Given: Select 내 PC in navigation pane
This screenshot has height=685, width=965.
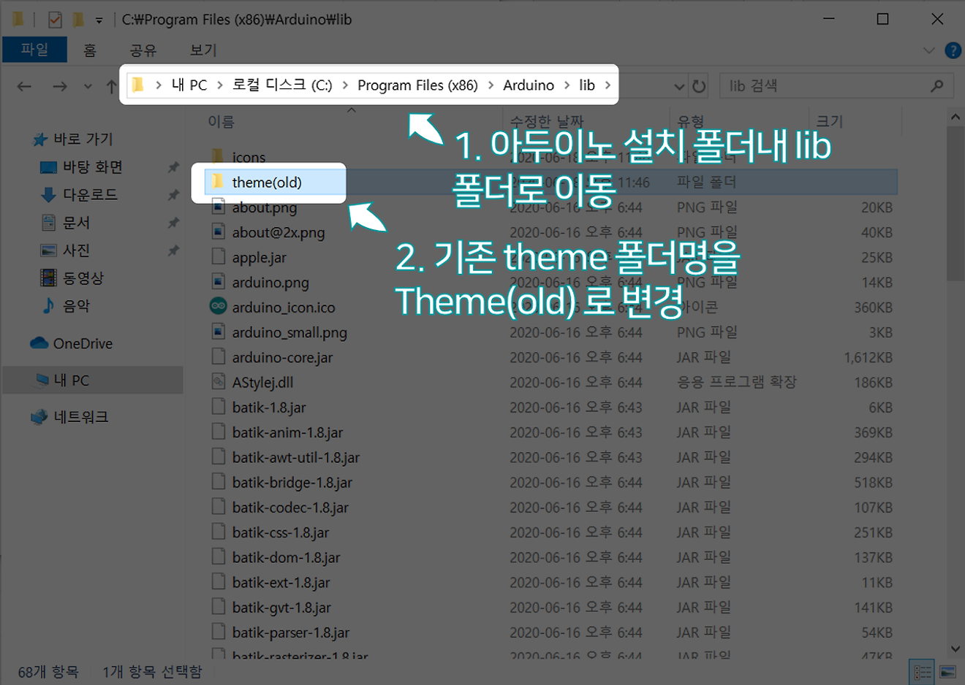Looking at the screenshot, I should tap(93, 380).
